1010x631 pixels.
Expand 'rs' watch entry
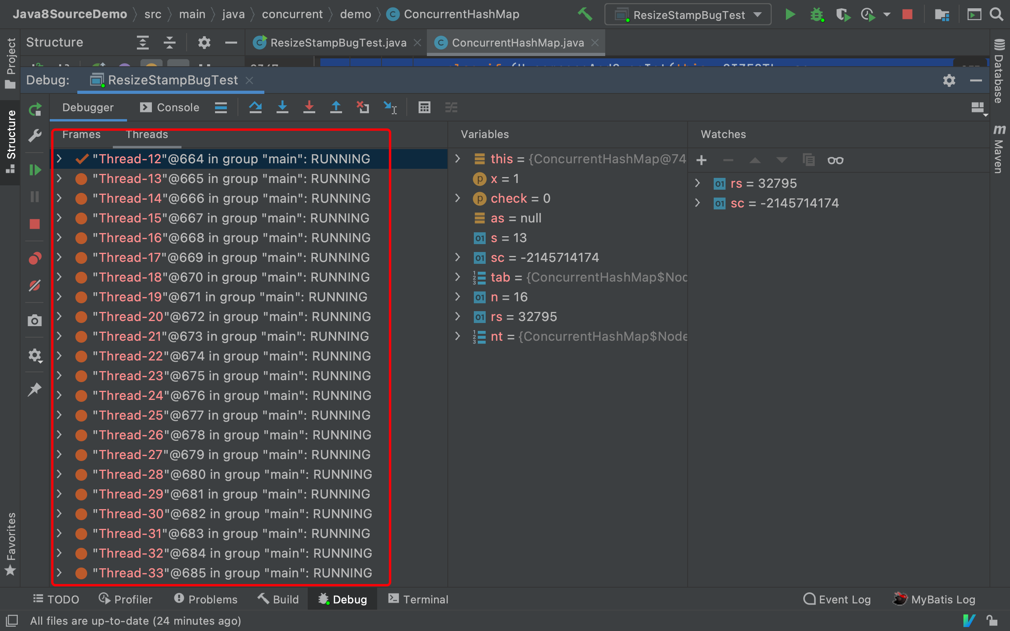point(698,183)
